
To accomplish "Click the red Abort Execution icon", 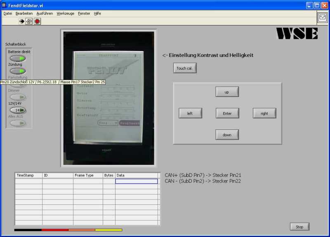I will point(37,21).
